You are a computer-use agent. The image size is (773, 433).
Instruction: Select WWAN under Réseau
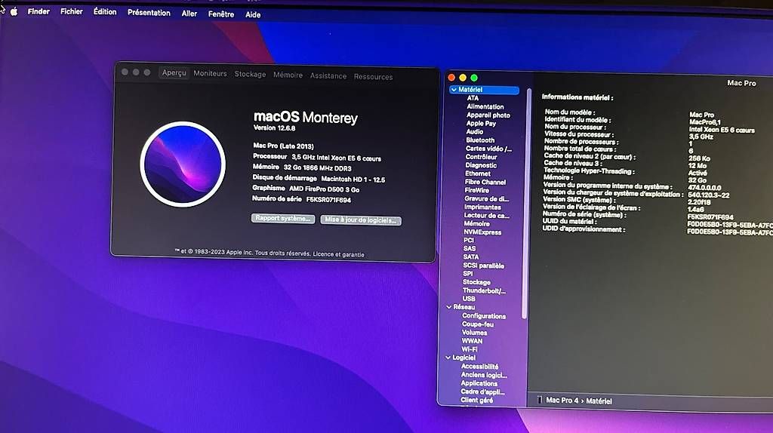(473, 341)
